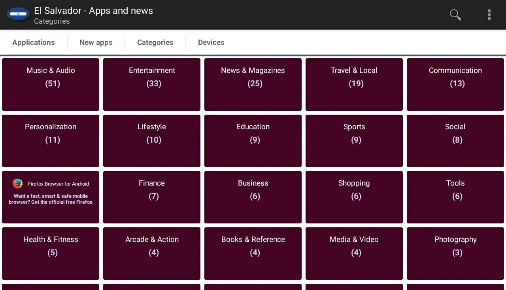View the Arcade & Action category
Image resolution: width=506 pixels, height=290 pixels.
click(x=152, y=254)
